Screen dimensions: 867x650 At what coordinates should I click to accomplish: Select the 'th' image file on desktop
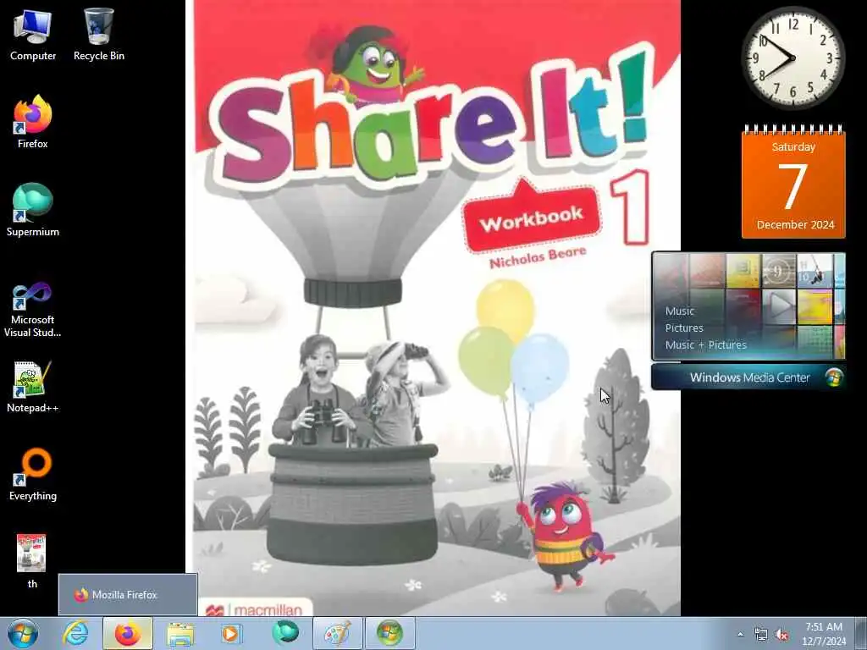pyautogui.click(x=31, y=561)
